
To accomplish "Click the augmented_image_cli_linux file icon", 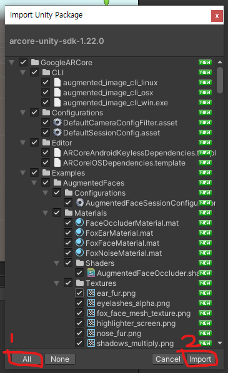I will pyautogui.click(x=57, y=82).
